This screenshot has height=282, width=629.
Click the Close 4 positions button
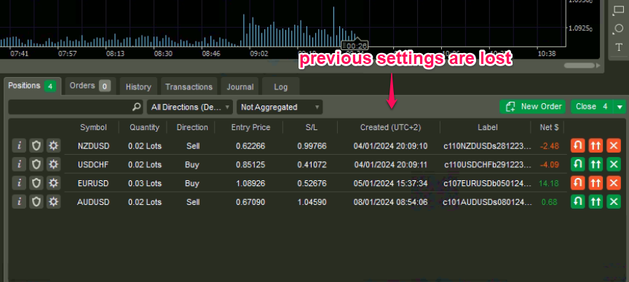pos(593,107)
